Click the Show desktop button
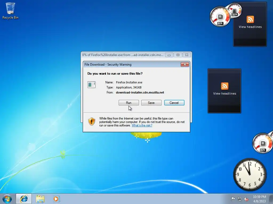This screenshot has width=273, height=204. click(x=271, y=199)
